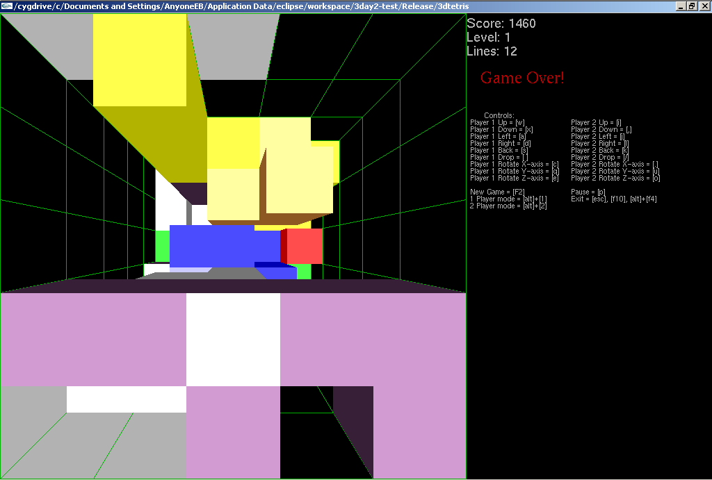712x480 pixels.
Task: Click the Lines: 12 counter
Action: coord(492,51)
